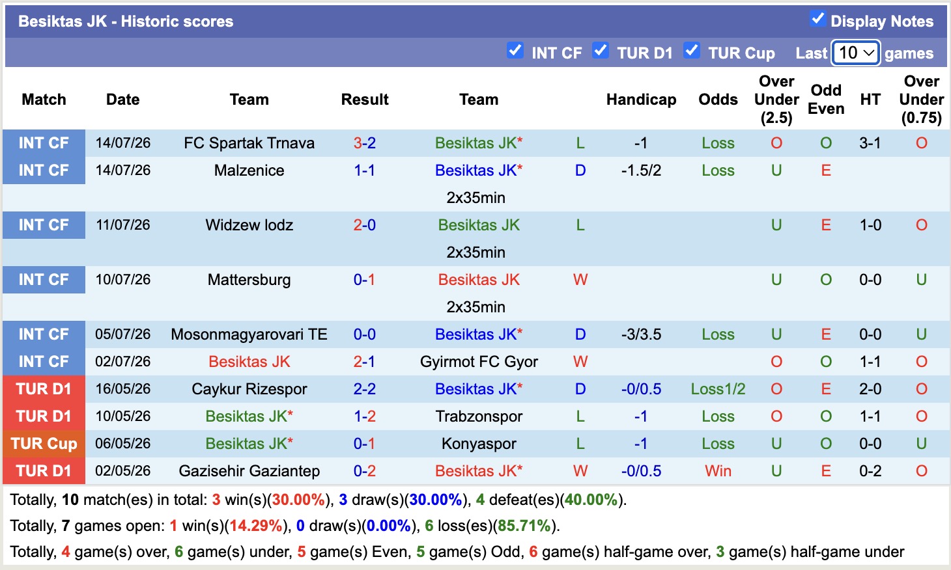Screen dimensions: 951x570
Task: Toggle the TUR D1 filter checkbox
Action: point(600,50)
